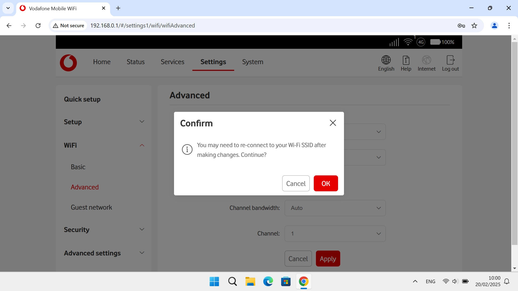
Task: Open the System menu item
Action: click(x=252, y=62)
